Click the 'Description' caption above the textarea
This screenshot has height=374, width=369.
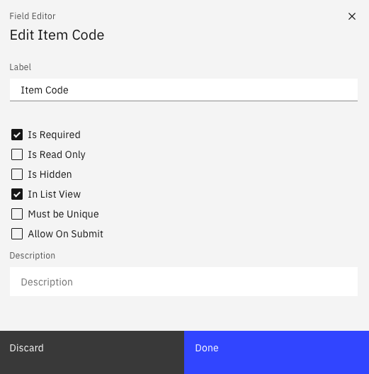tap(33, 256)
